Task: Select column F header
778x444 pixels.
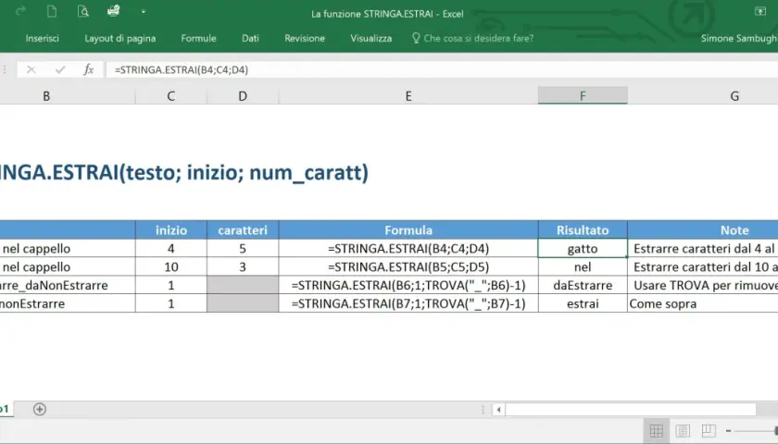Action: tap(583, 95)
